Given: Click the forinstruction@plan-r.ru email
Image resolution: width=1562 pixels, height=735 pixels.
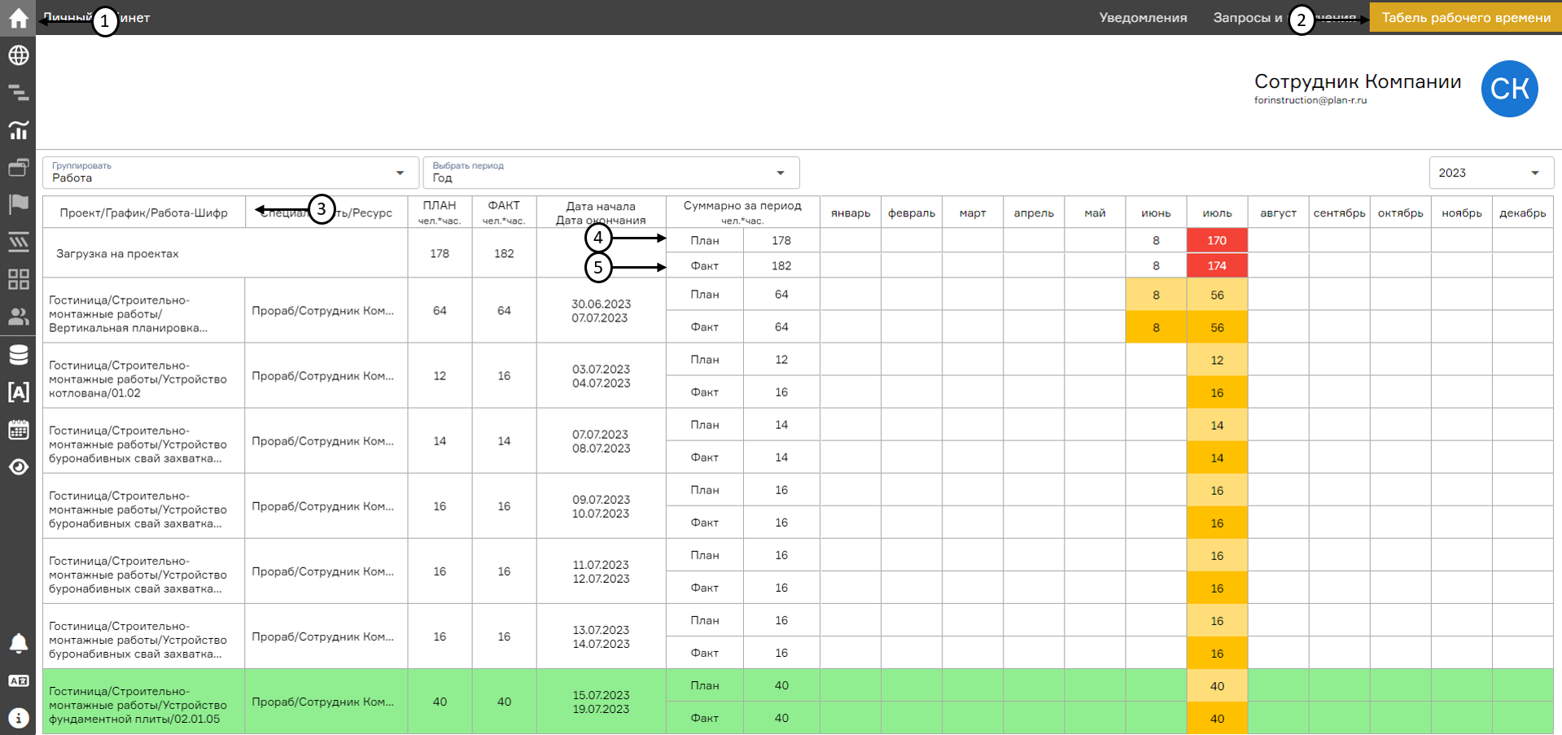Looking at the screenshot, I should click(x=1310, y=100).
